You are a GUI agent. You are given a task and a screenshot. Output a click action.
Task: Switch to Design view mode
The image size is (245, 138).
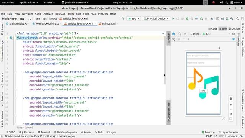[x=234, y=28]
